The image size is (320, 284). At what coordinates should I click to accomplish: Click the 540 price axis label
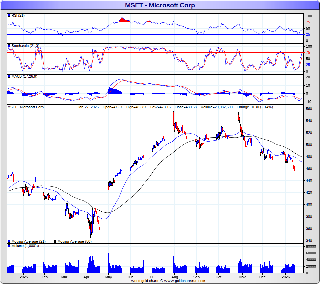click(309, 121)
